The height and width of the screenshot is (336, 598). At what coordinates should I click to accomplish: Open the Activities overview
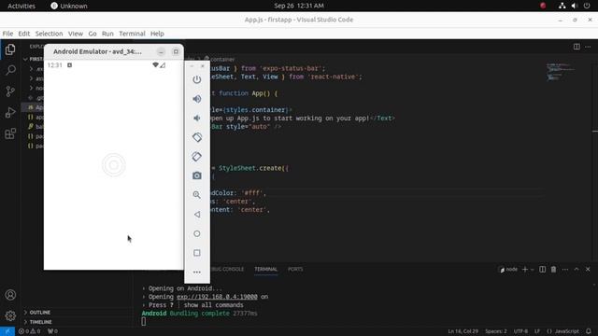pos(21,6)
